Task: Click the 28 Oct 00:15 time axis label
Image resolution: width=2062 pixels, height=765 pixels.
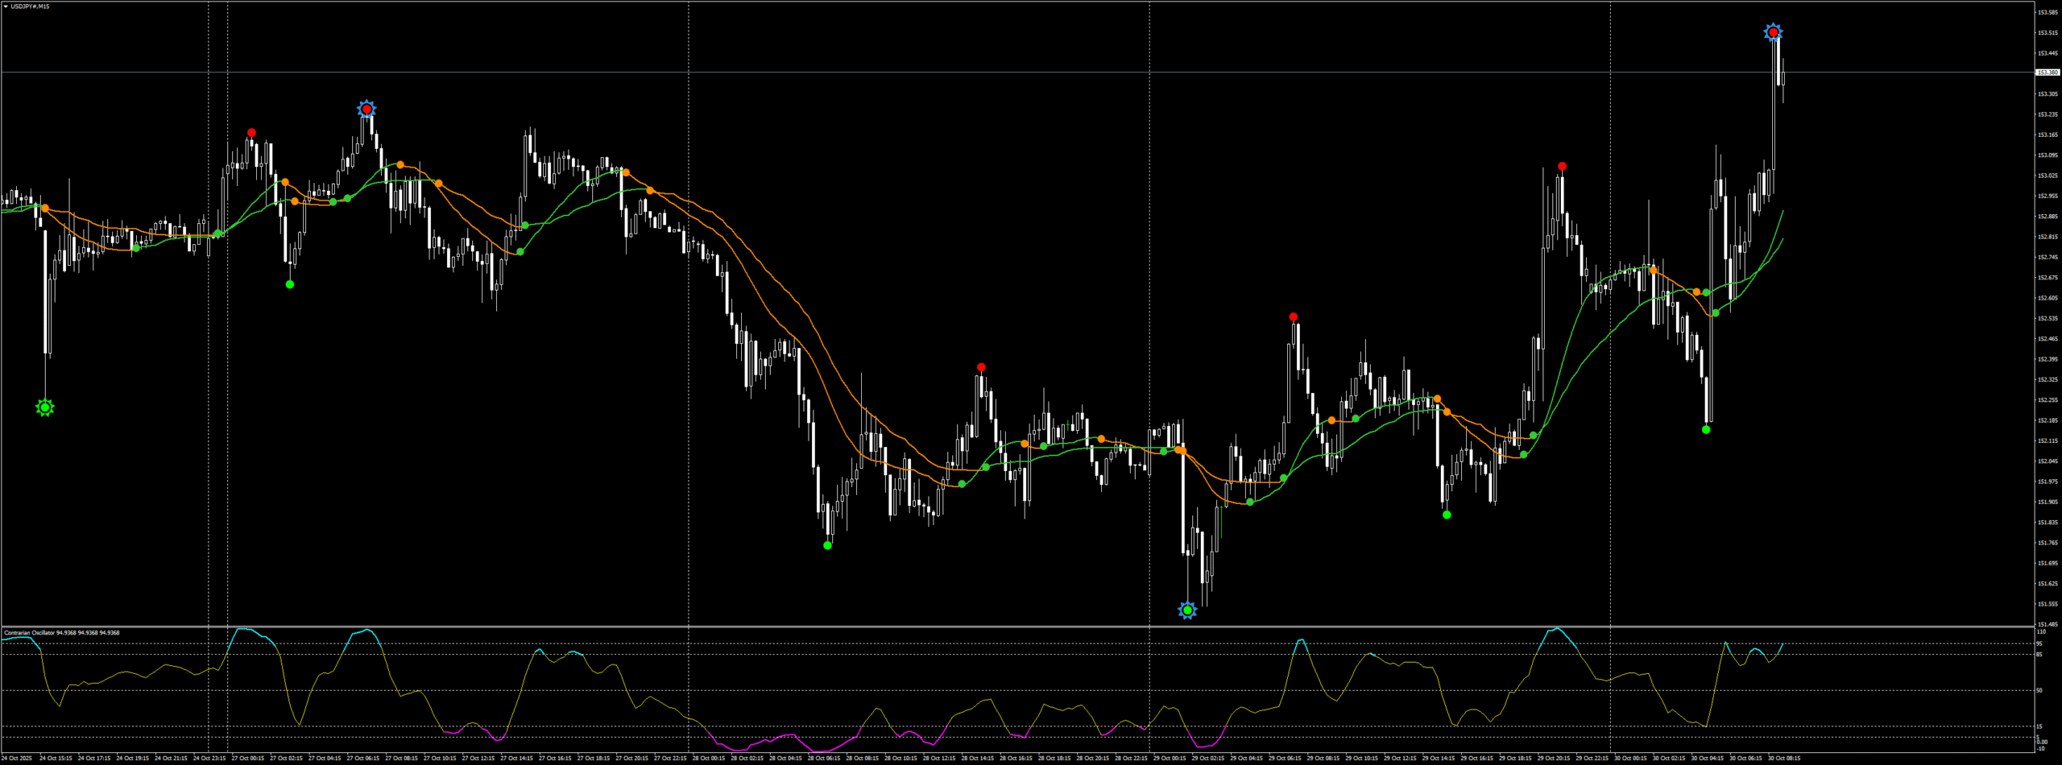Action: pyautogui.click(x=708, y=759)
